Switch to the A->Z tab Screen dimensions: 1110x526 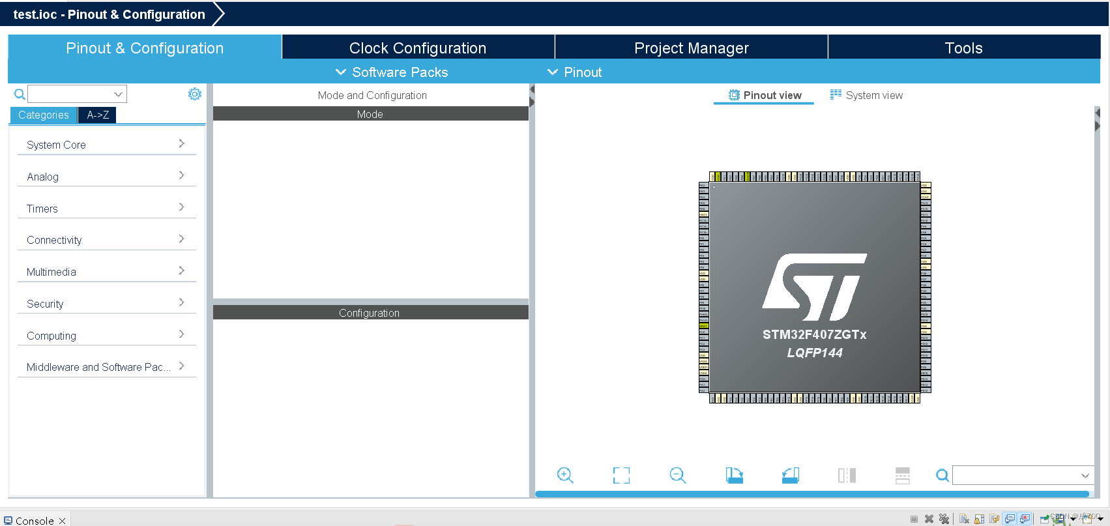coord(98,115)
